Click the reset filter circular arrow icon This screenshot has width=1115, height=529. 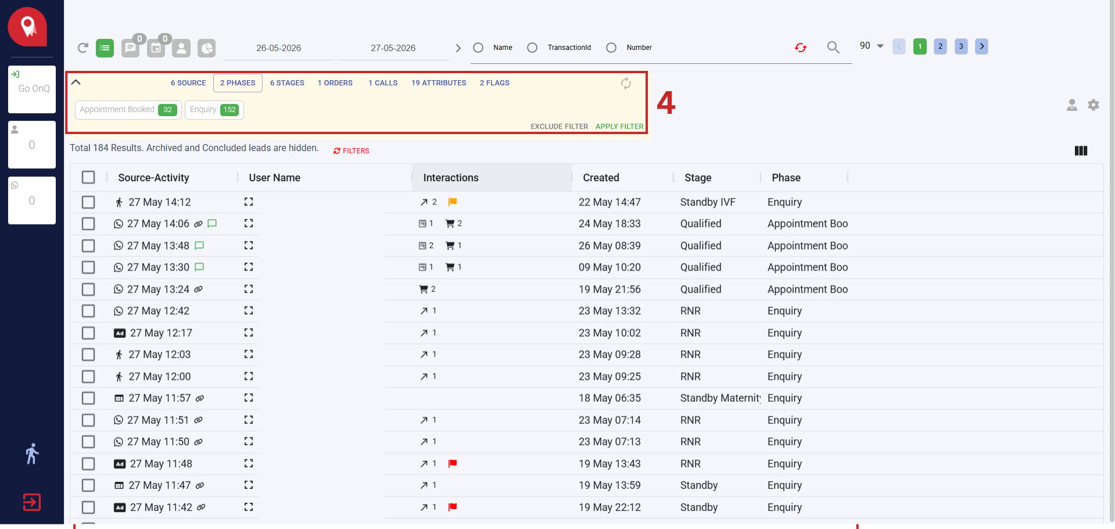tap(626, 84)
